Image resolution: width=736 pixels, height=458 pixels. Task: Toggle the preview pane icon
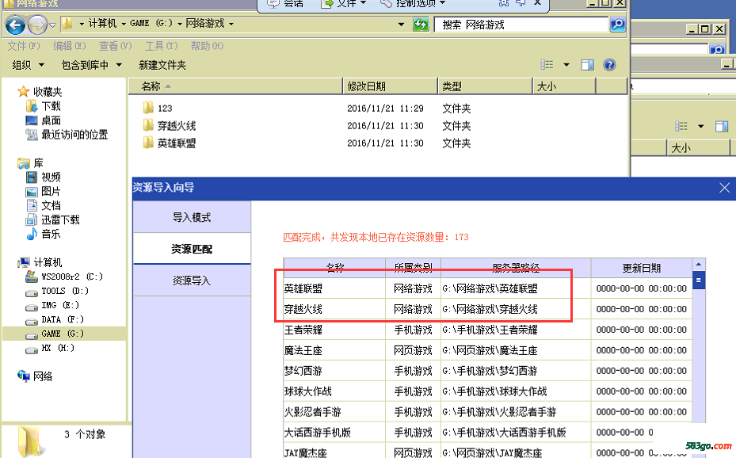click(587, 65)
